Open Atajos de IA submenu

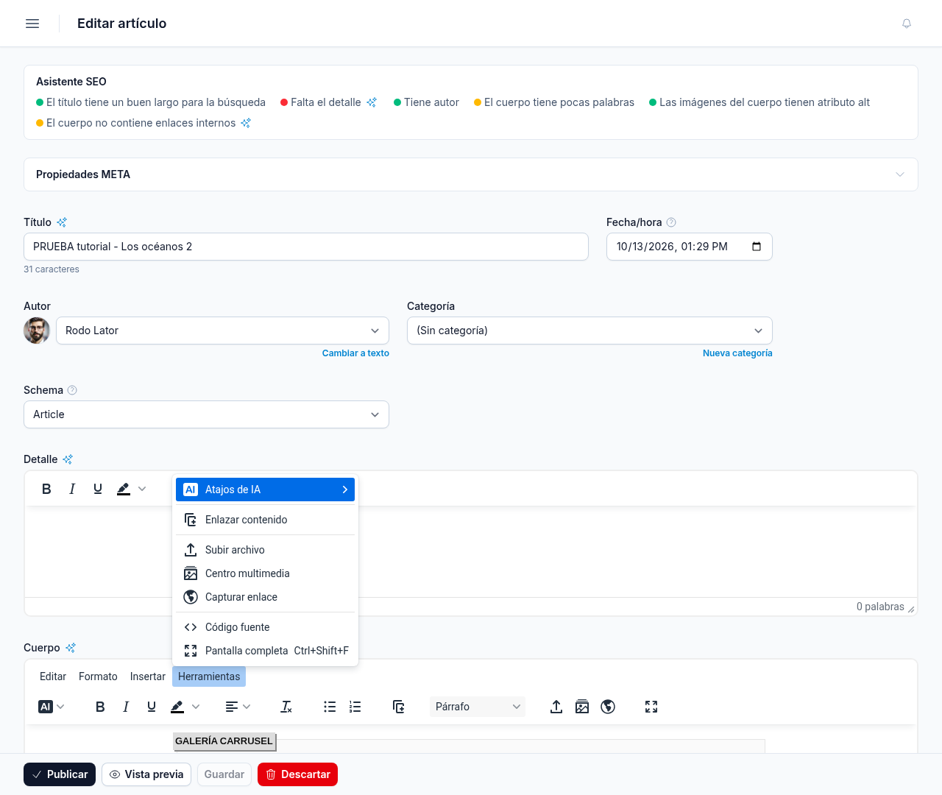[265, 490]
